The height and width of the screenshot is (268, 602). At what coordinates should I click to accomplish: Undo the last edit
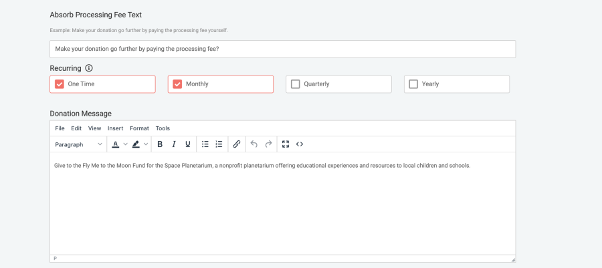click(254, 144)
